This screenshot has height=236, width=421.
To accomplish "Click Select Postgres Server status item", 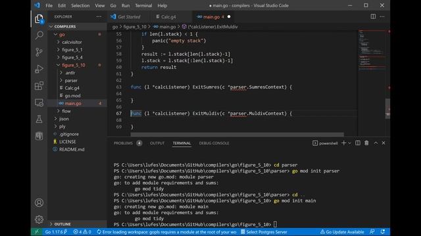I will coord(264,231).
